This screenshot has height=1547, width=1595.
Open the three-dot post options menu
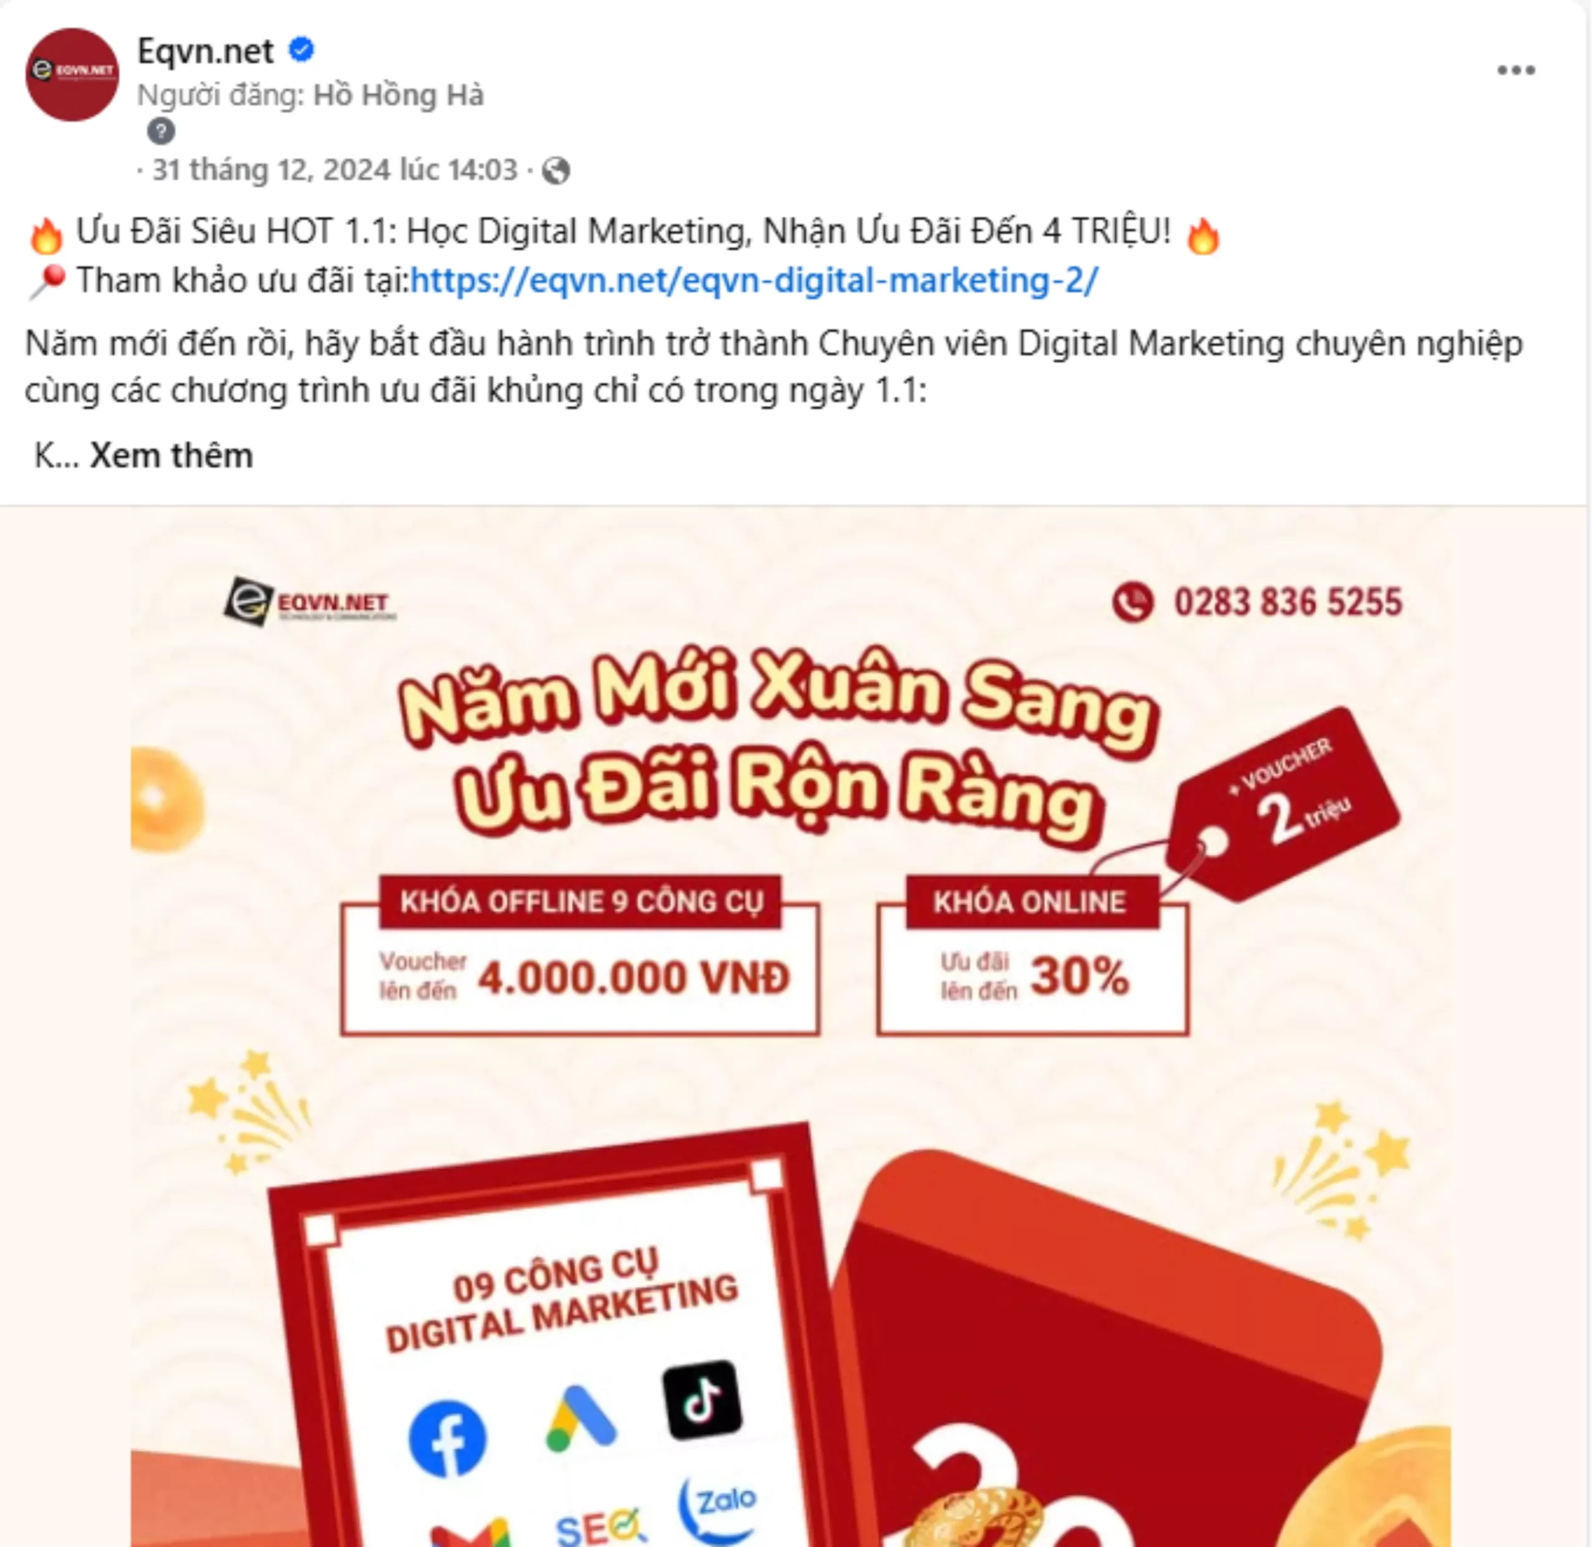point(1516,71)
